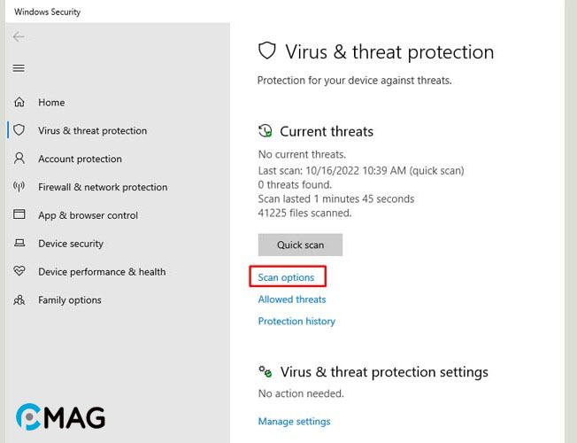Open the Scan options link
Screen dimensions: 577x443
(286, 277)
